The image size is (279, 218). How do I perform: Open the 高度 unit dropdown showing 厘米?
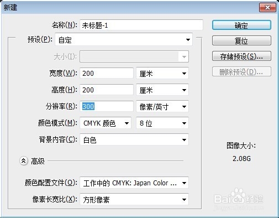click(162, 90)
